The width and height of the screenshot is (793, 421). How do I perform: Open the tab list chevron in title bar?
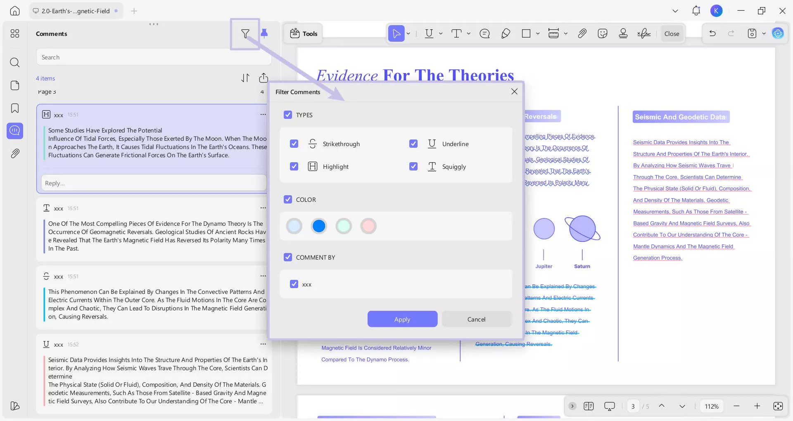[x=675, y=11]
